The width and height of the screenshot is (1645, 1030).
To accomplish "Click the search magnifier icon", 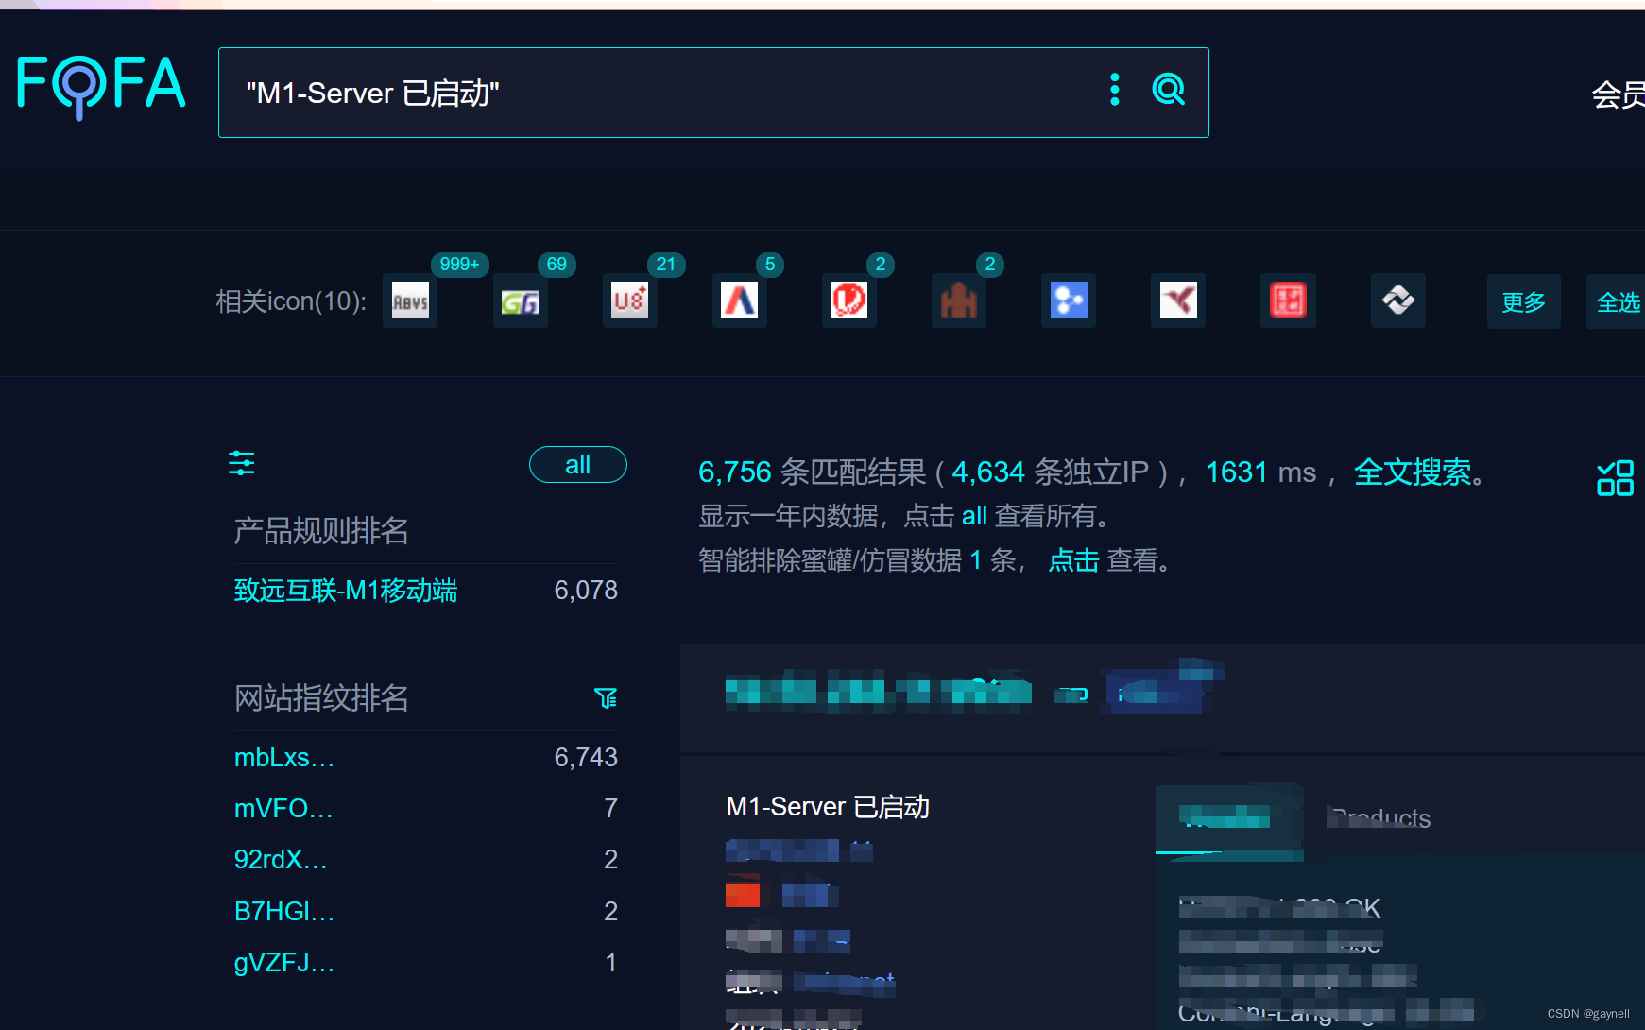I will [1168, 90].
